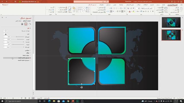
Task: Click the Find magnifier icon in ribbon
Action: (54, 7)
